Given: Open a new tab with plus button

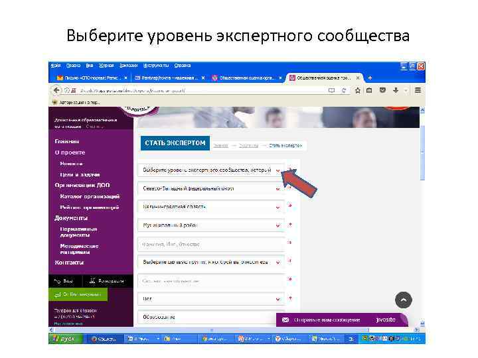Looking at the screenshot, I should (370, 78).
